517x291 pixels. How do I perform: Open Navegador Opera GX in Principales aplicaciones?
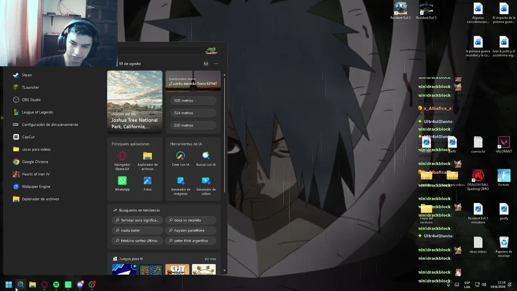(122, 161)
